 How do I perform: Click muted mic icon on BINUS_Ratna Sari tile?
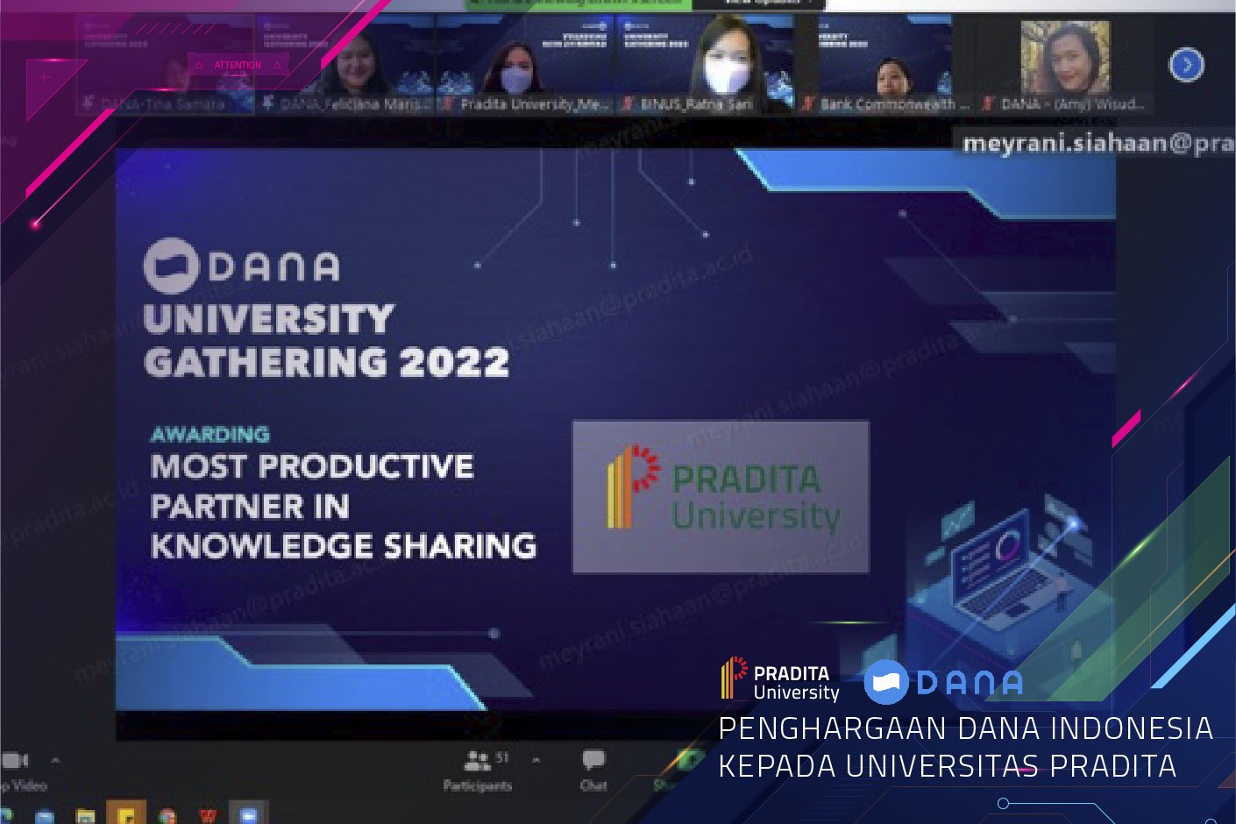point(628,104)
